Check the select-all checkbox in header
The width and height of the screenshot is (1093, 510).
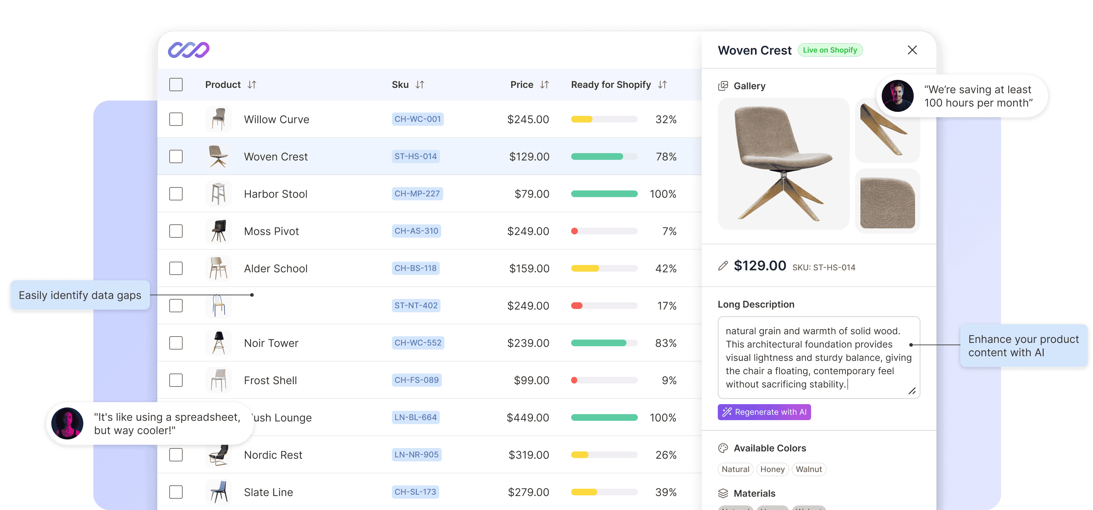click(x=176, y=84)
